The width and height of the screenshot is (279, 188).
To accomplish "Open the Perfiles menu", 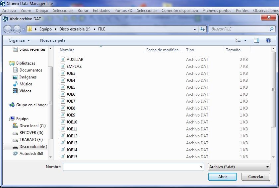I will (242, 11).
